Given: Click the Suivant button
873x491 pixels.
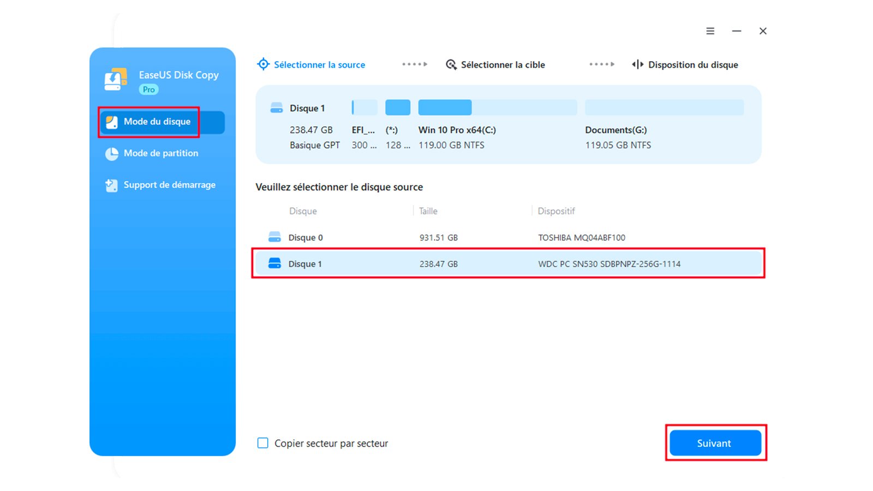Looking at the screenshot, I should (715, 443).
